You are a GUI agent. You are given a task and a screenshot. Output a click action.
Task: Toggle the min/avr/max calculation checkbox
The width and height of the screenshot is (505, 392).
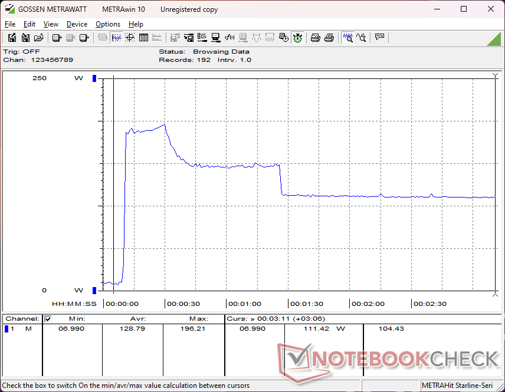[48, 319]
